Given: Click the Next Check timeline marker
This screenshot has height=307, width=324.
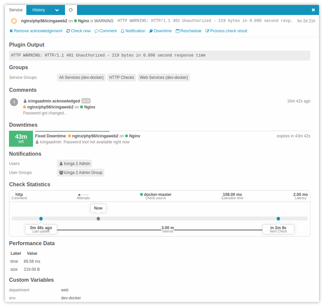Looking at the screenshot, I should pos(278,219).
